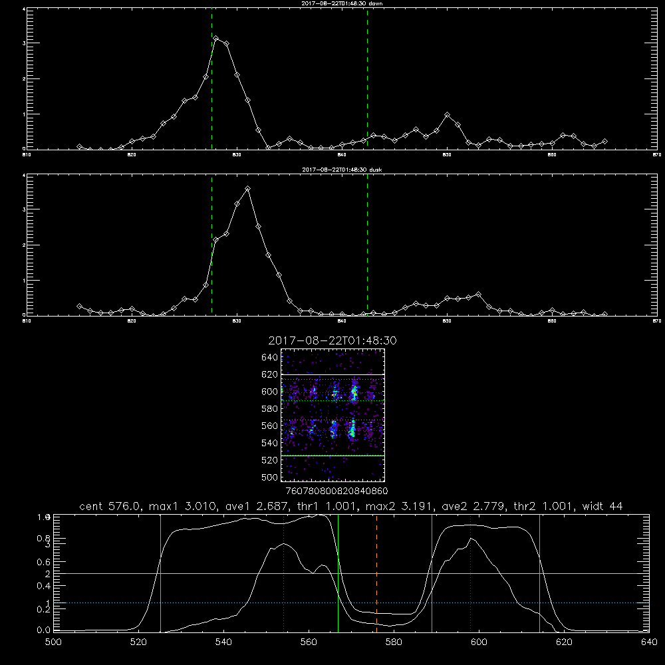The width and height of the screenshot is (665, 665).
Task: Select the secondary peak diamond near 850 in the dawn plot
Action: pyautogui.click(x=447, y=115)
